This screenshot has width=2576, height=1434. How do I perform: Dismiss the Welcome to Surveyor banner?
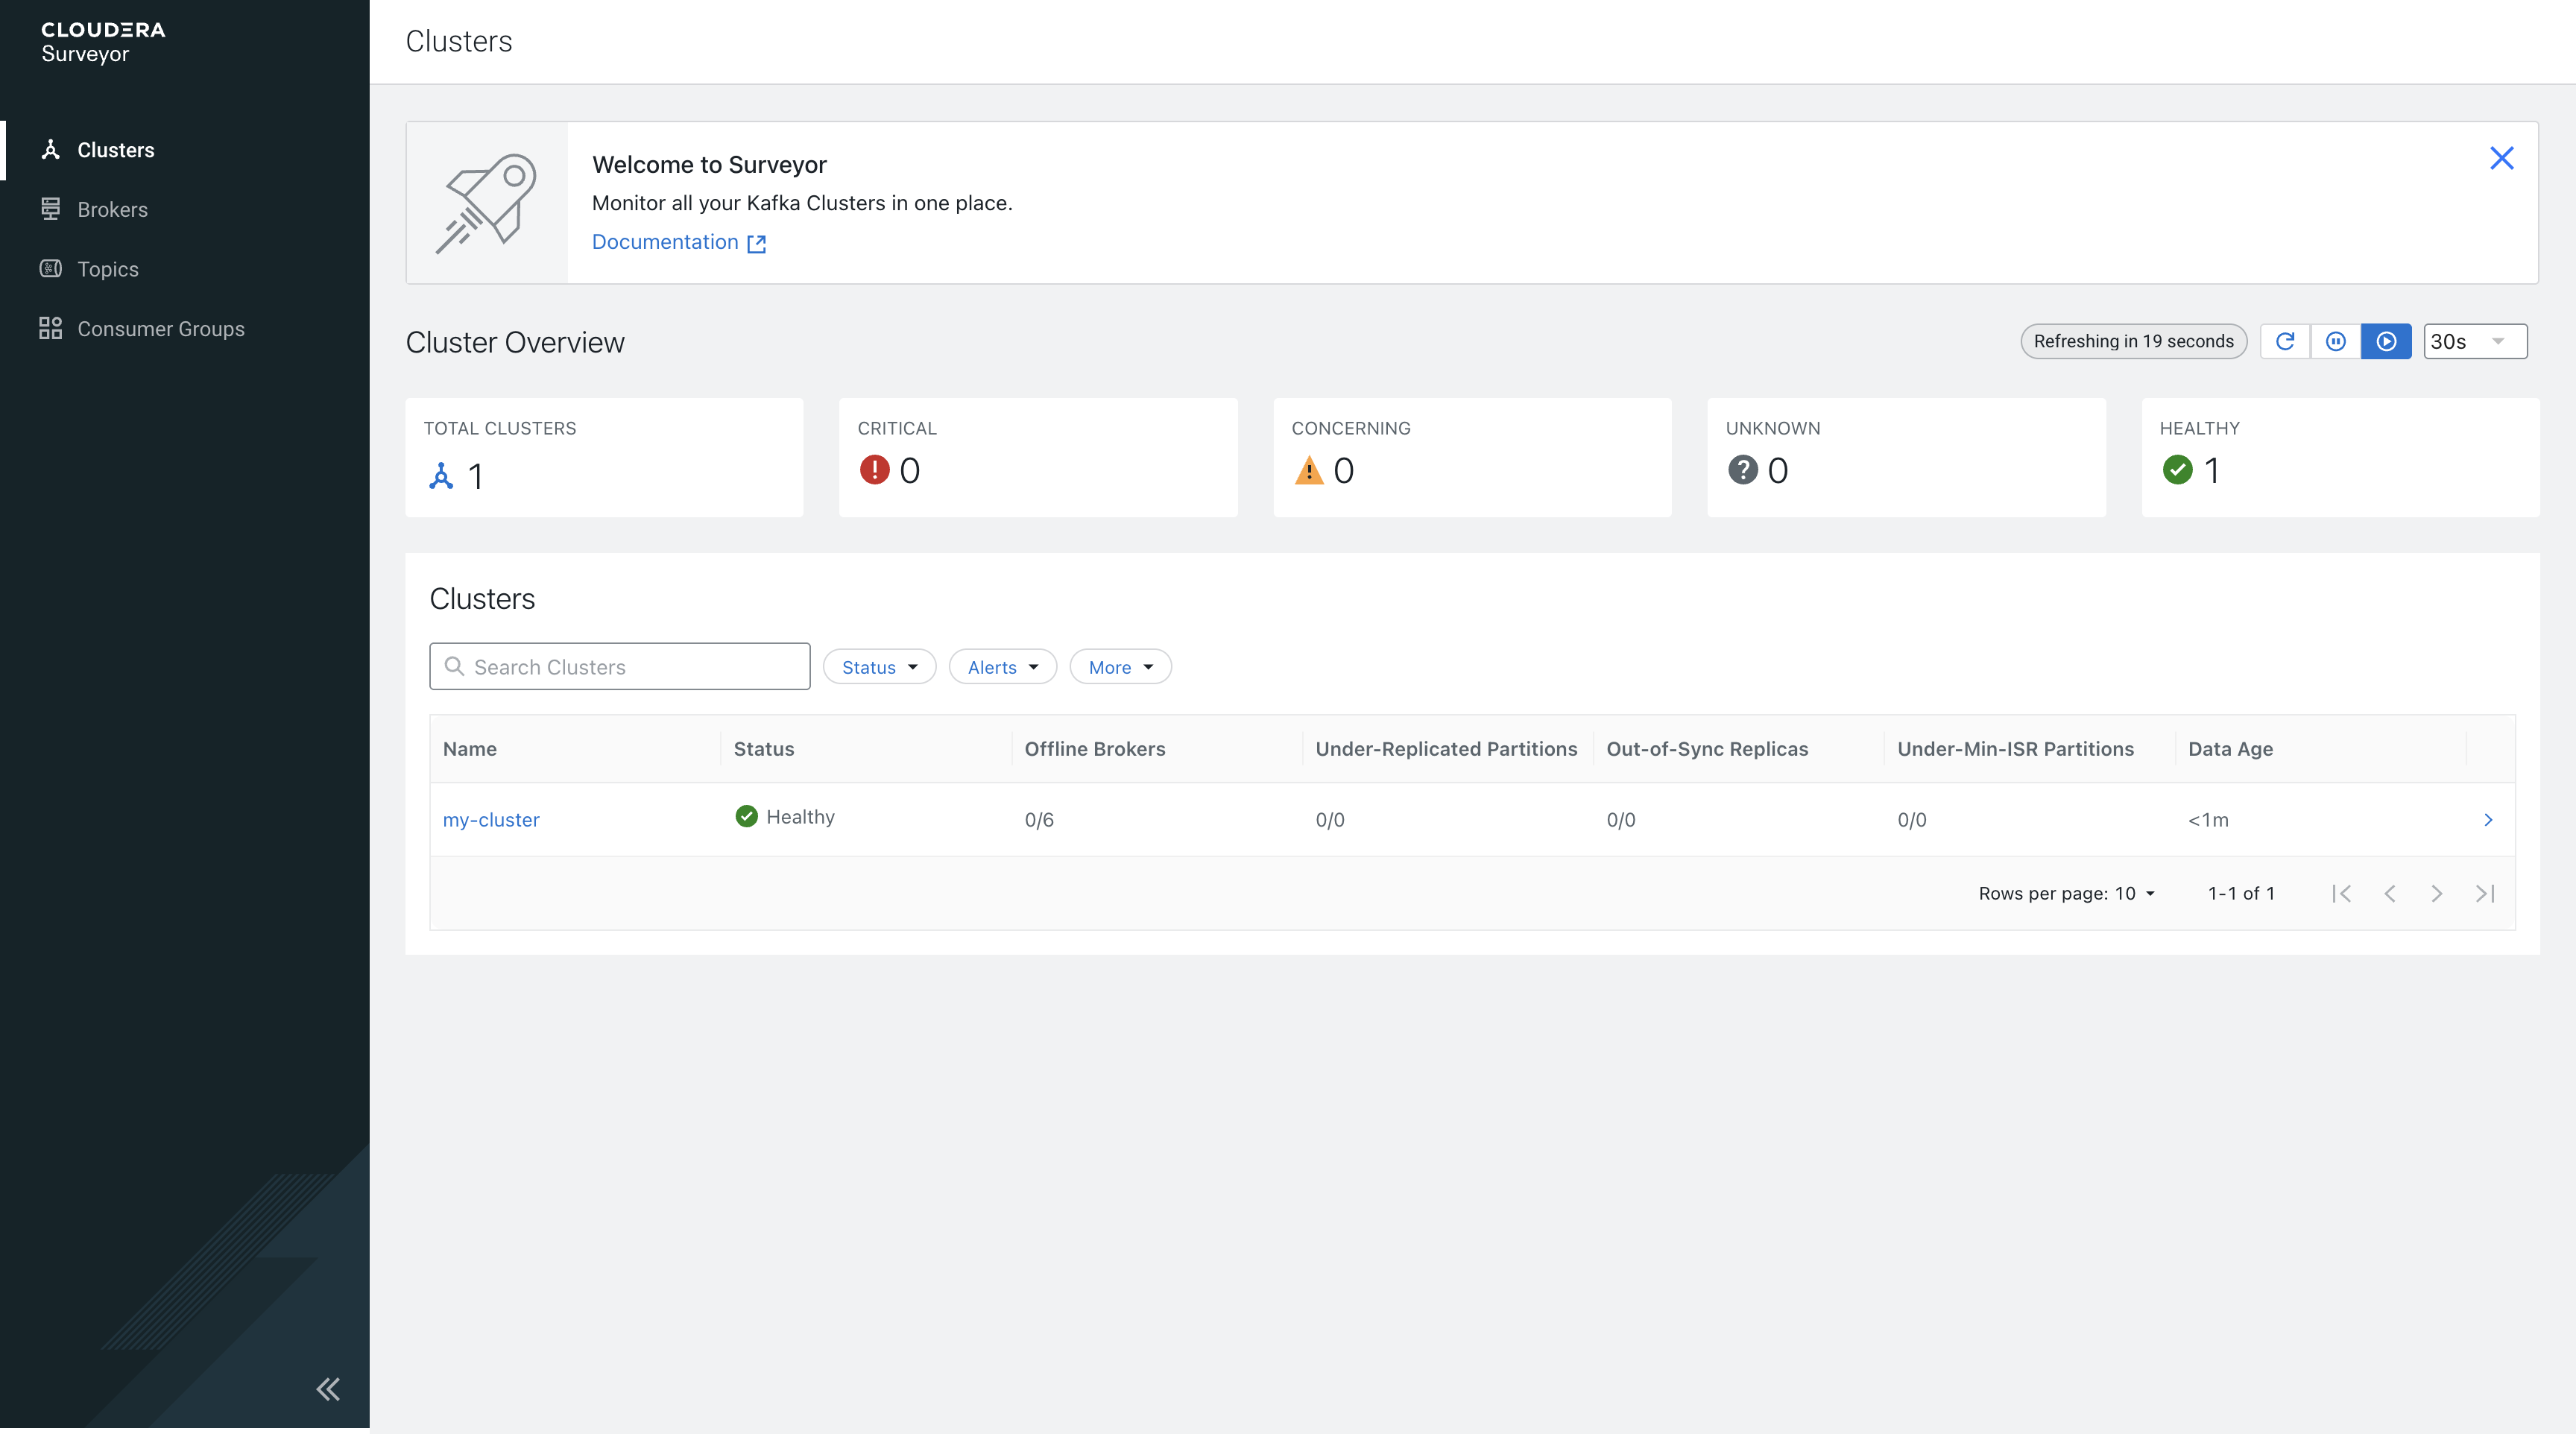(2501, 158)
